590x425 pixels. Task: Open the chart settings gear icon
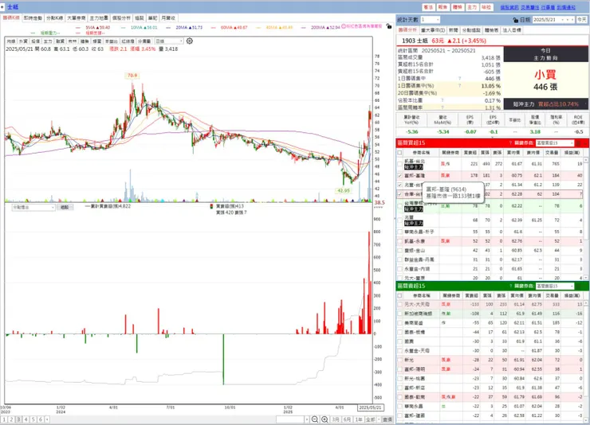click(190, 41)
